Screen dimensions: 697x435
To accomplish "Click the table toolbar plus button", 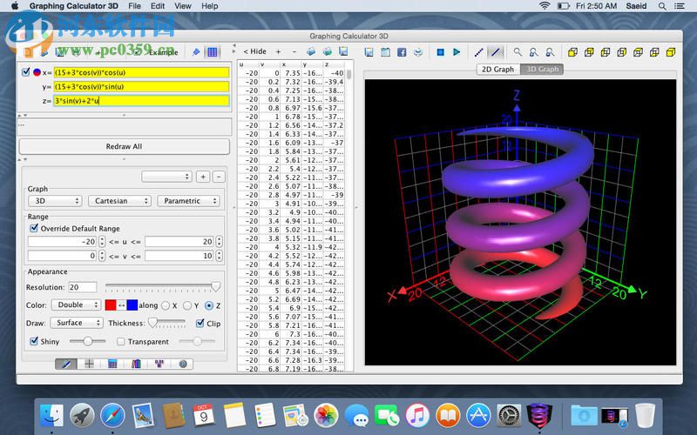I will click(278, 52).
